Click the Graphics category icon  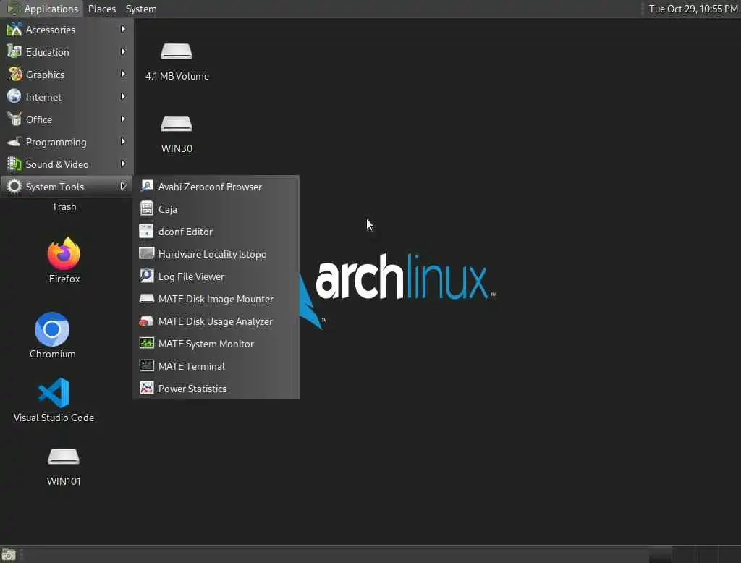(x=14, y=75)
